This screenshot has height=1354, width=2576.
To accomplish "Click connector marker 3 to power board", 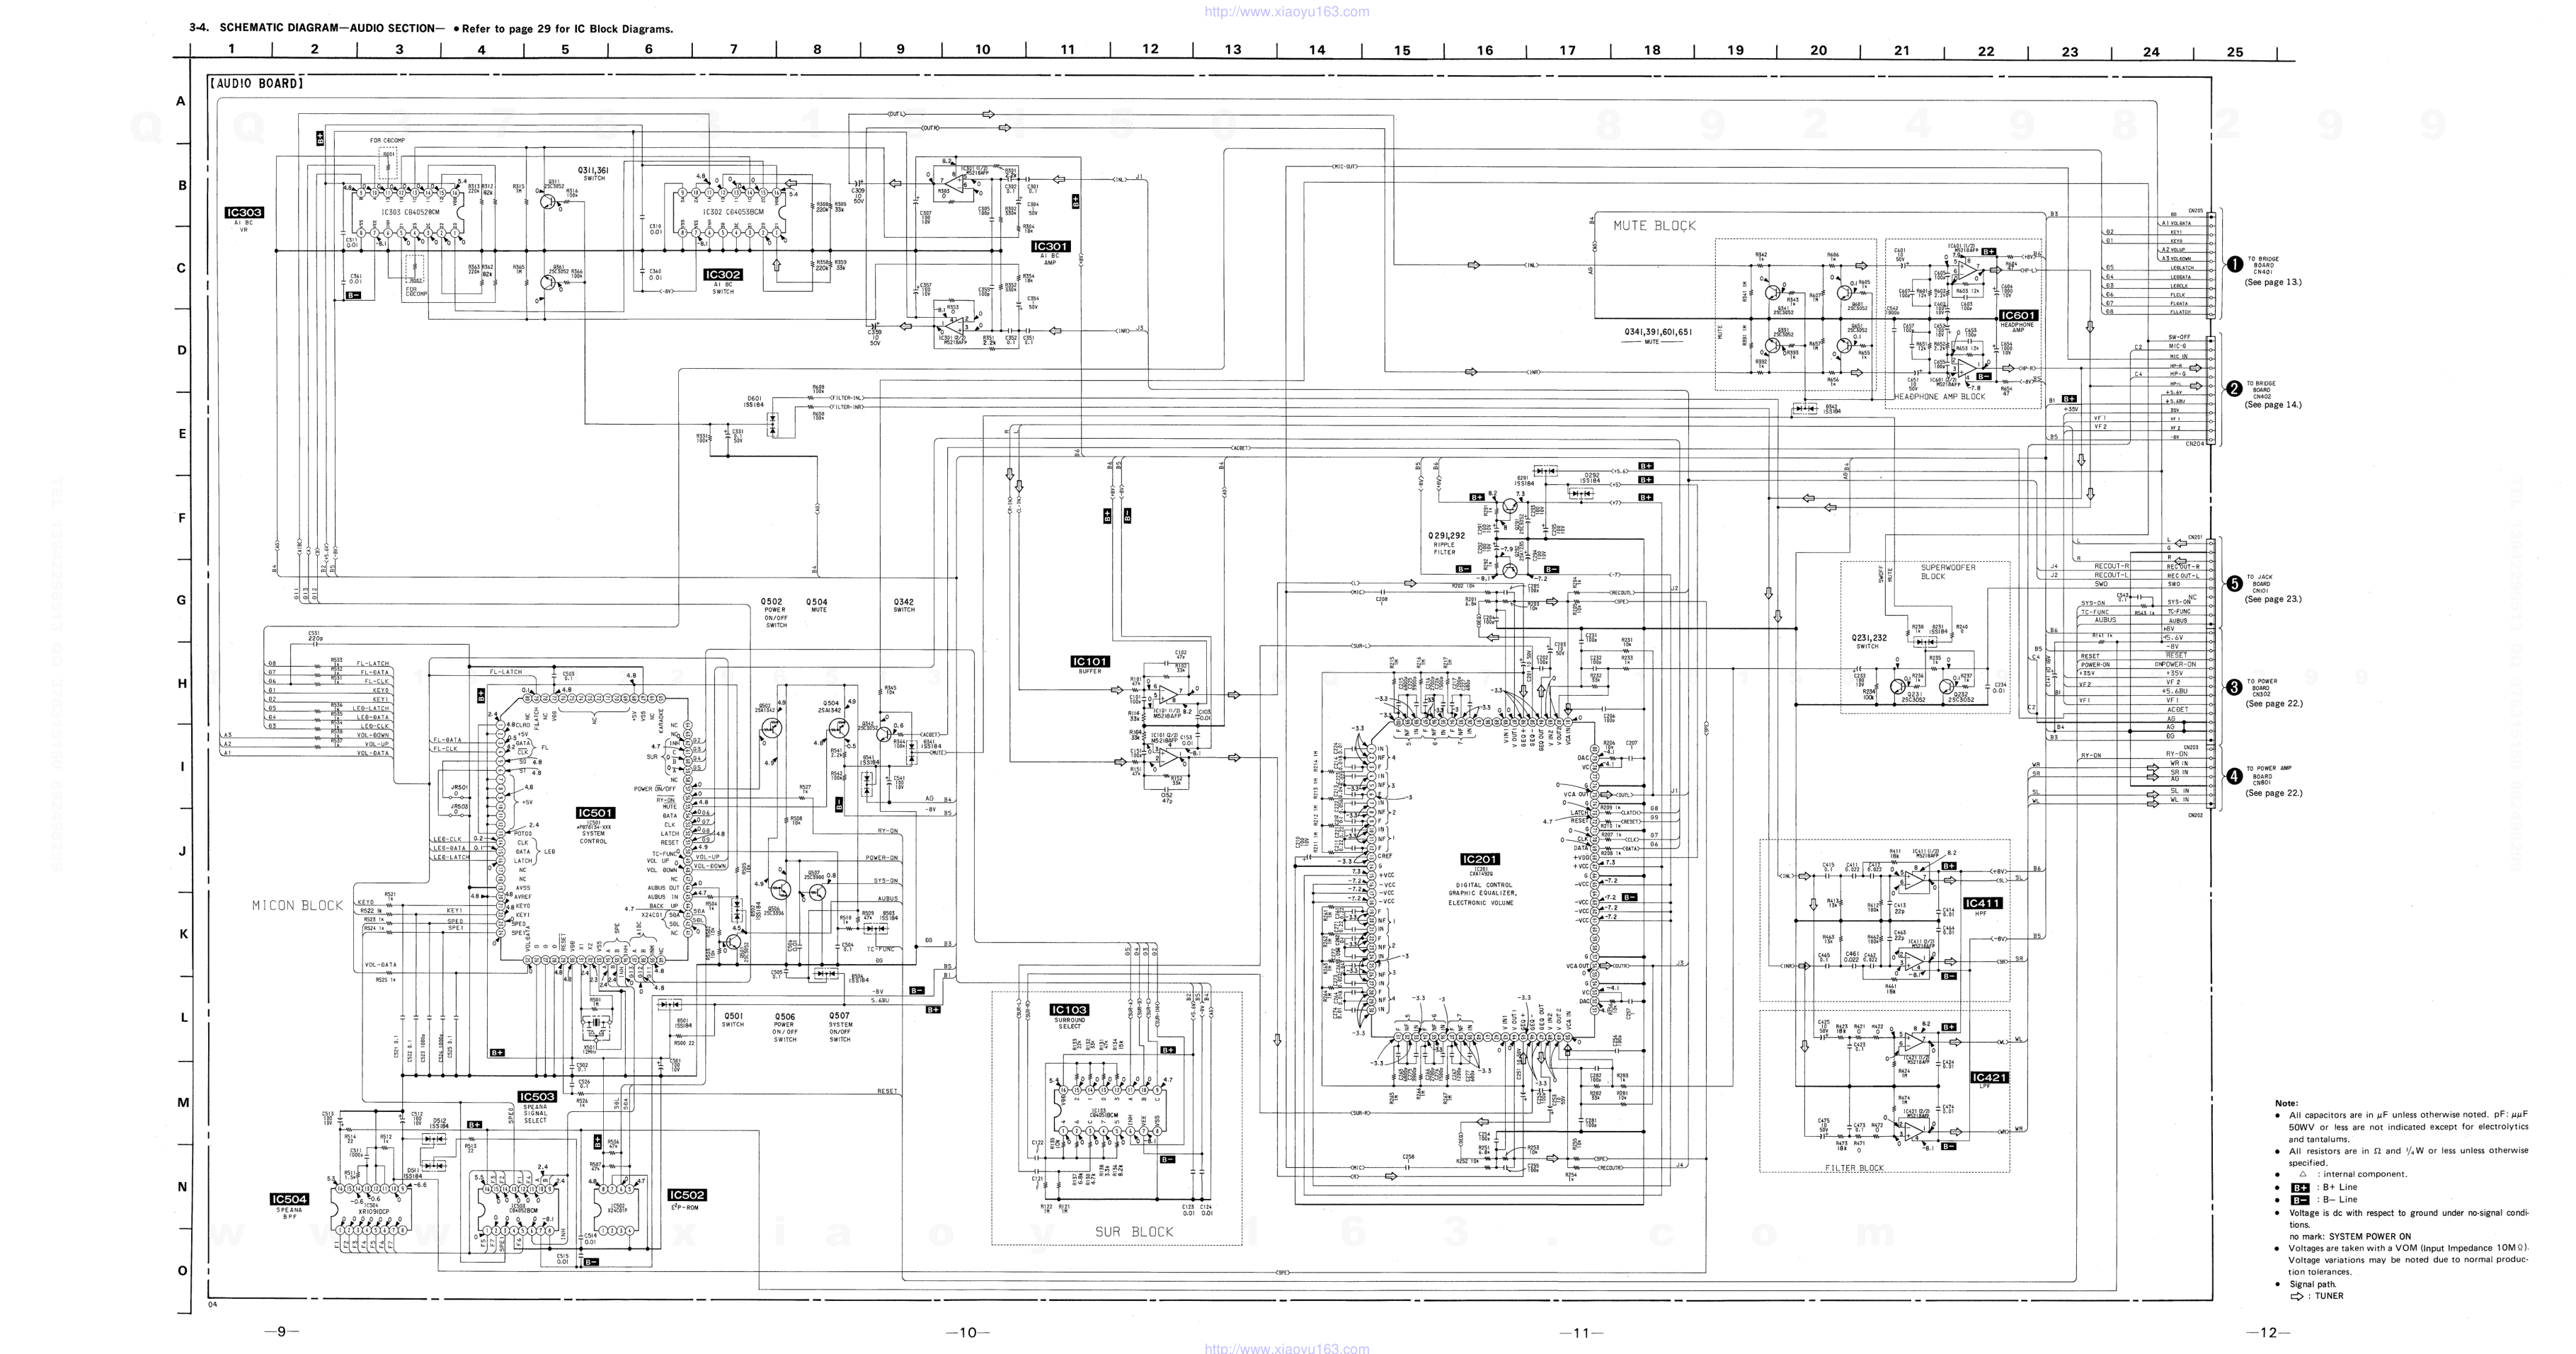I will (x=2234, y=687).
